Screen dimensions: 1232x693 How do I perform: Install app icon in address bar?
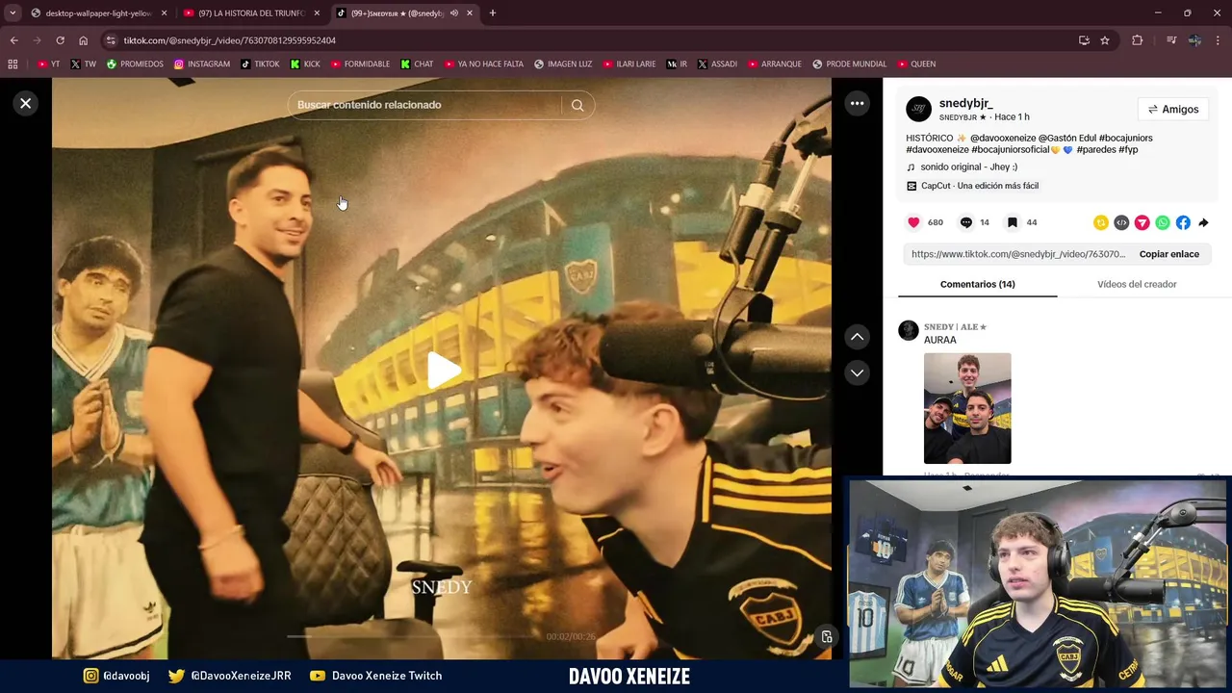coord(1084,40)
